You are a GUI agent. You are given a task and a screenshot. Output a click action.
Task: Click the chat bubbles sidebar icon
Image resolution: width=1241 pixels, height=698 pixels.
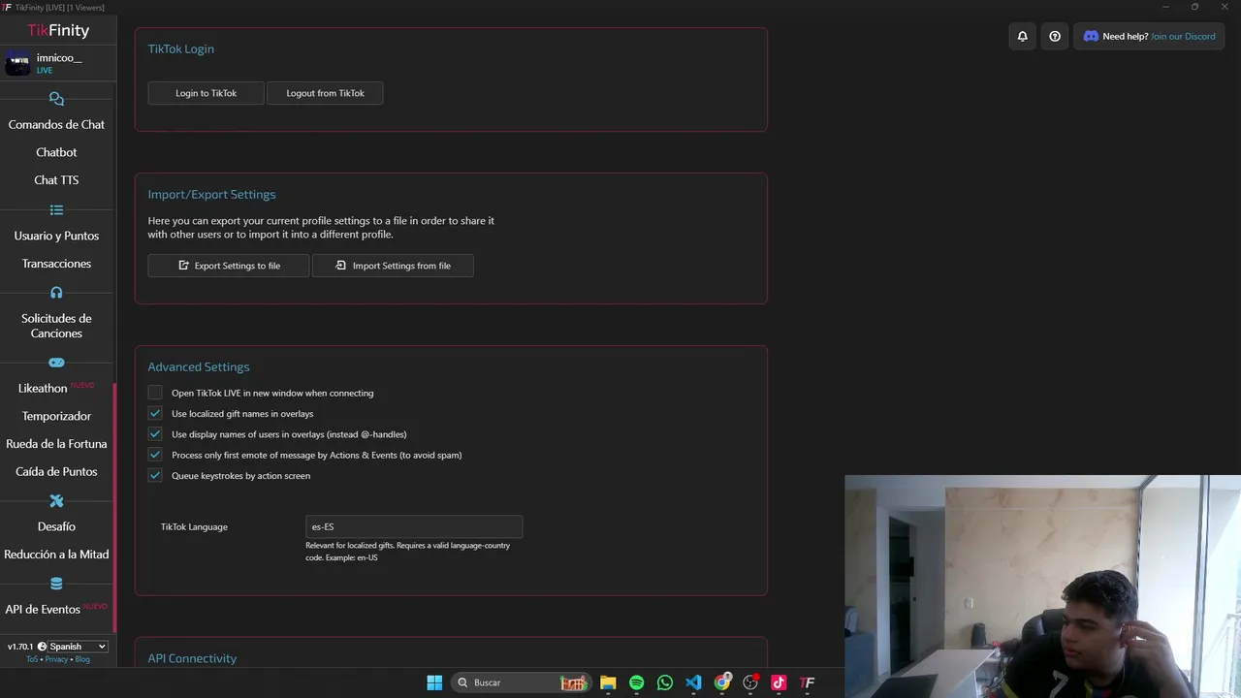point(56,99)
